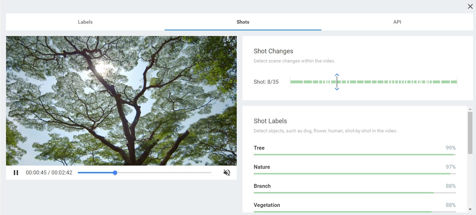The width and height of the screenshot is (476, 215).
Task: Select the Shots tab
Action: point(243,22)
